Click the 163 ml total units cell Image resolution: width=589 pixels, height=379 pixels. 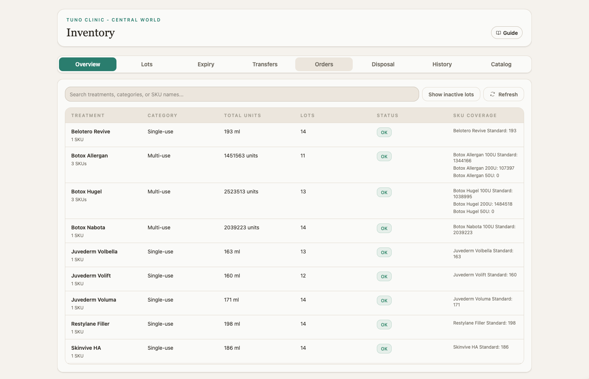click(232, 252)
